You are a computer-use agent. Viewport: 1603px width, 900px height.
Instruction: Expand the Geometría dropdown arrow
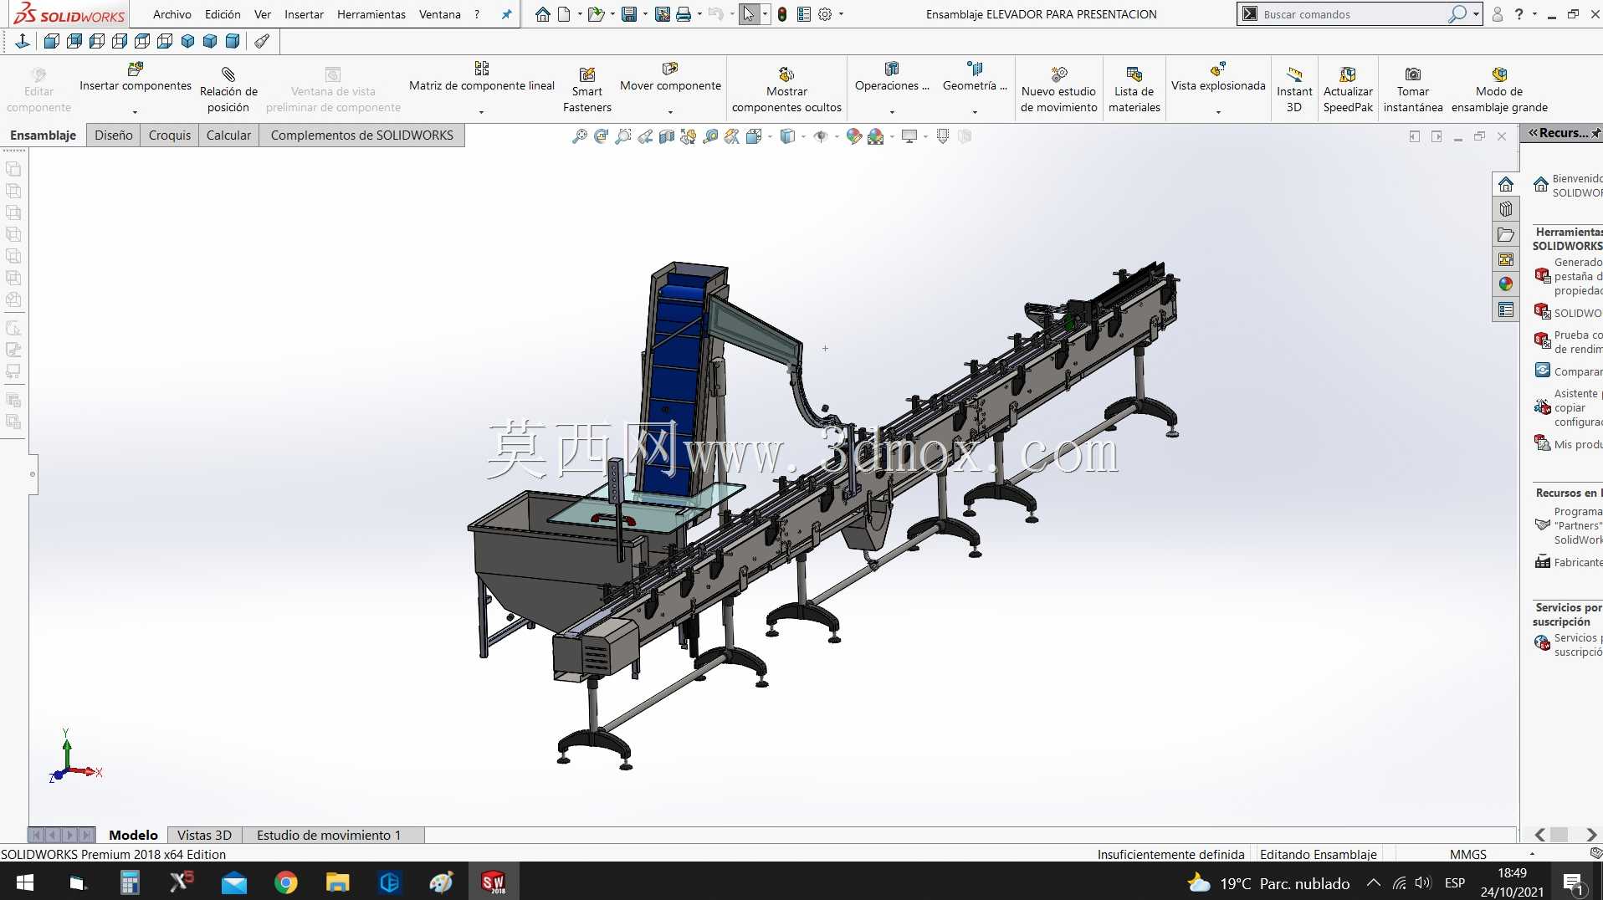pos(975,112)
